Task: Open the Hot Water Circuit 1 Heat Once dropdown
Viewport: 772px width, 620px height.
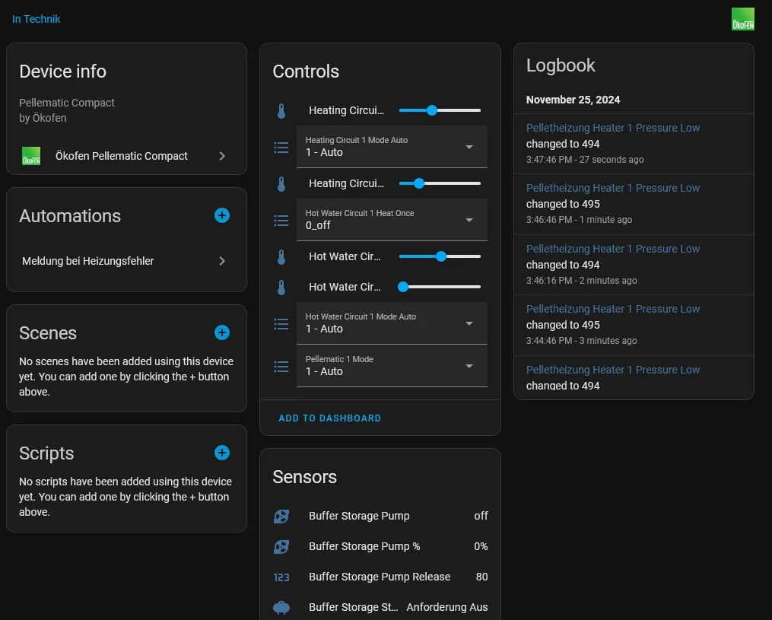Action: (x=392, y=220)
